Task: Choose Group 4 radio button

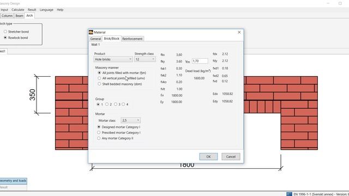Action: [123, 104]
